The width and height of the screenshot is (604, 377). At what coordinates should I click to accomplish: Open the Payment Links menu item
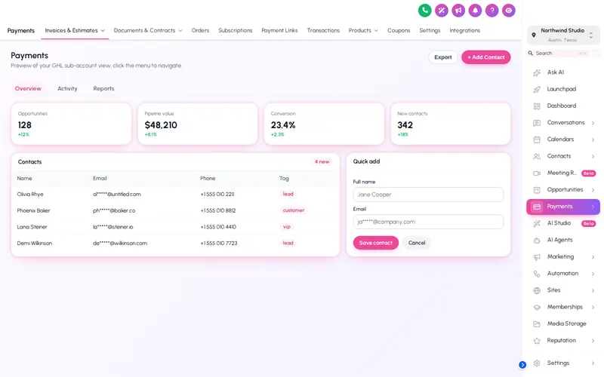[x=279, y=30]
